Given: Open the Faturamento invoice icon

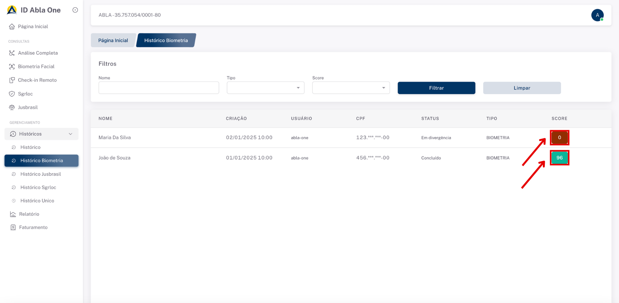Looking at the screenshot, I should (13, 227).
